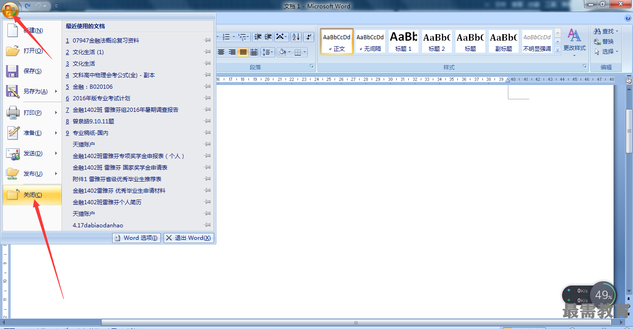Click the Line Spacing icon
The image size is (633, 329).
[268, 52]
